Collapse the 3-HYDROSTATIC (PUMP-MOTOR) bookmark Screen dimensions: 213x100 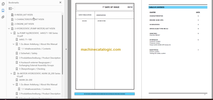[9, 28]
